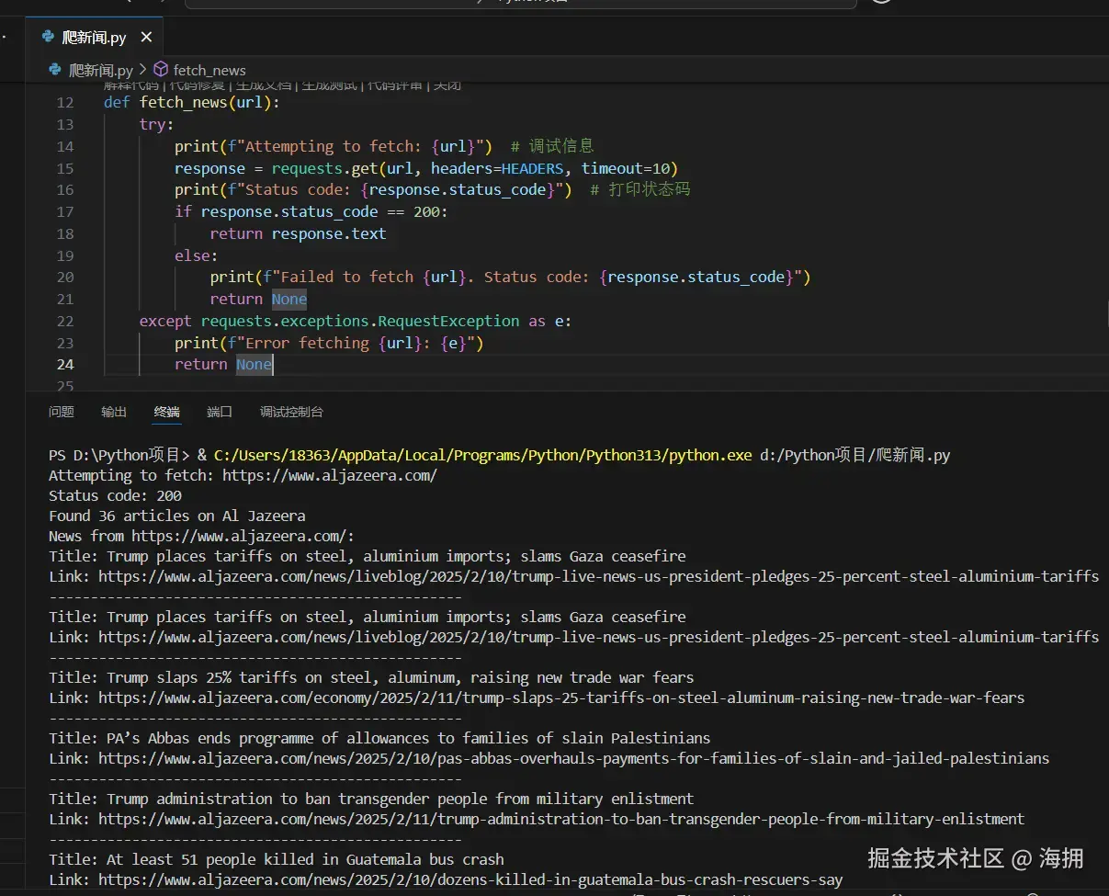This screenshot has height=896, width=1109.
Task: Click 'Title: Trump slaps 25% tariffs' terminal line
Action: point(371,677)
